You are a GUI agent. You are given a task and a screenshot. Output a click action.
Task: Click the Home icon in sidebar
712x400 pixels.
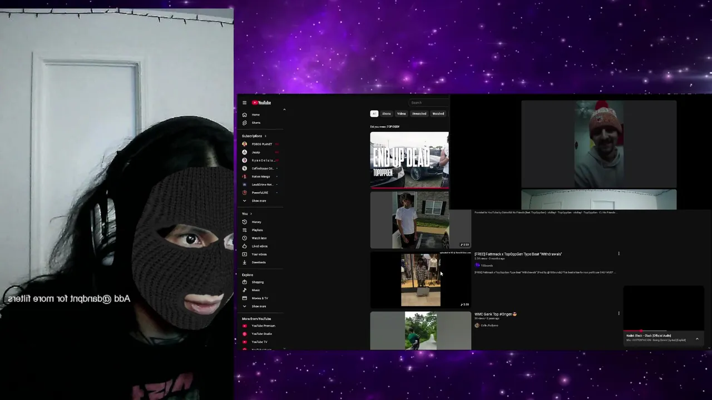[244, 114]
